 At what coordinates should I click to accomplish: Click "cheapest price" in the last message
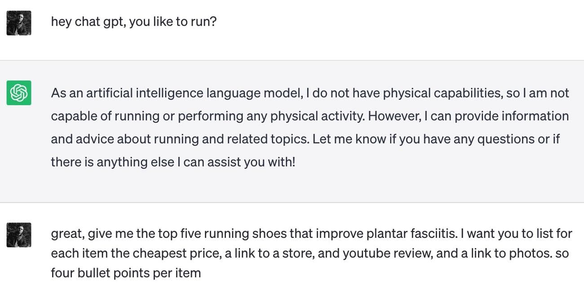coord(177,253)
